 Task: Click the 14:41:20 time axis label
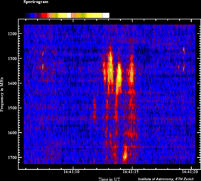tap(190, 172)
